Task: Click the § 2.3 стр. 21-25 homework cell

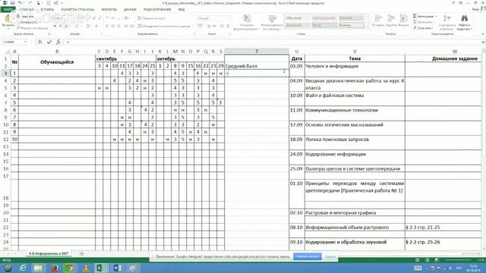Action: pyautogui.click(x=443, y=227)
